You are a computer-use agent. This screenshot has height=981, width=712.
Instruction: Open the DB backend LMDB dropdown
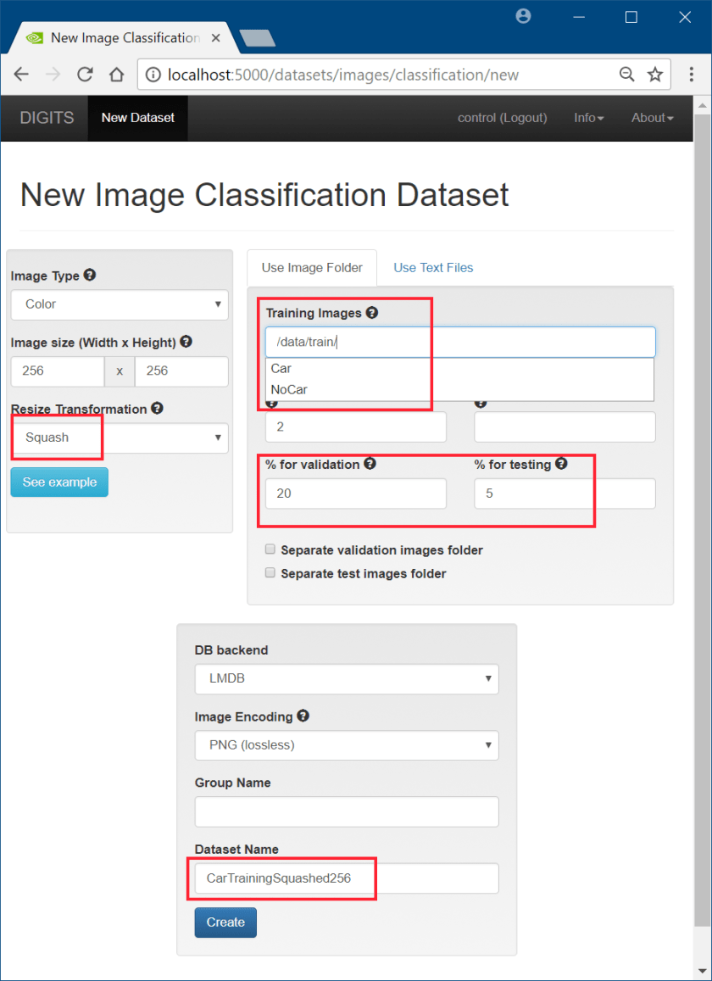point(347,679)
